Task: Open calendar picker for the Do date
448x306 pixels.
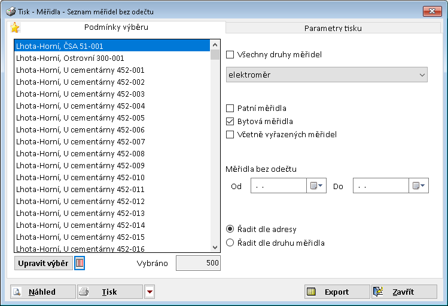Action: (419, 186)
